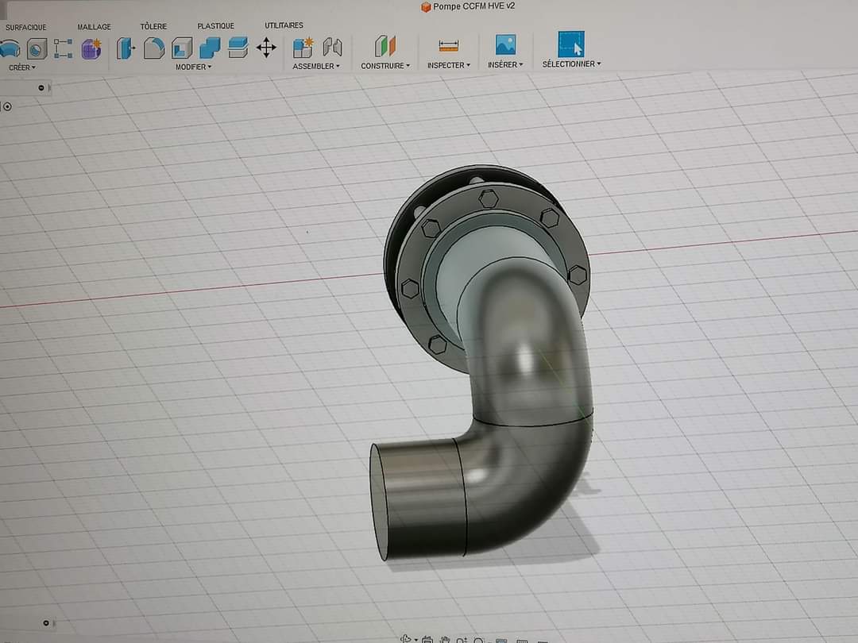Open the PLASTIQUE tab
The width and height of the screenshot is (858, 643).
pyautogui.click(x=215, y=25)
